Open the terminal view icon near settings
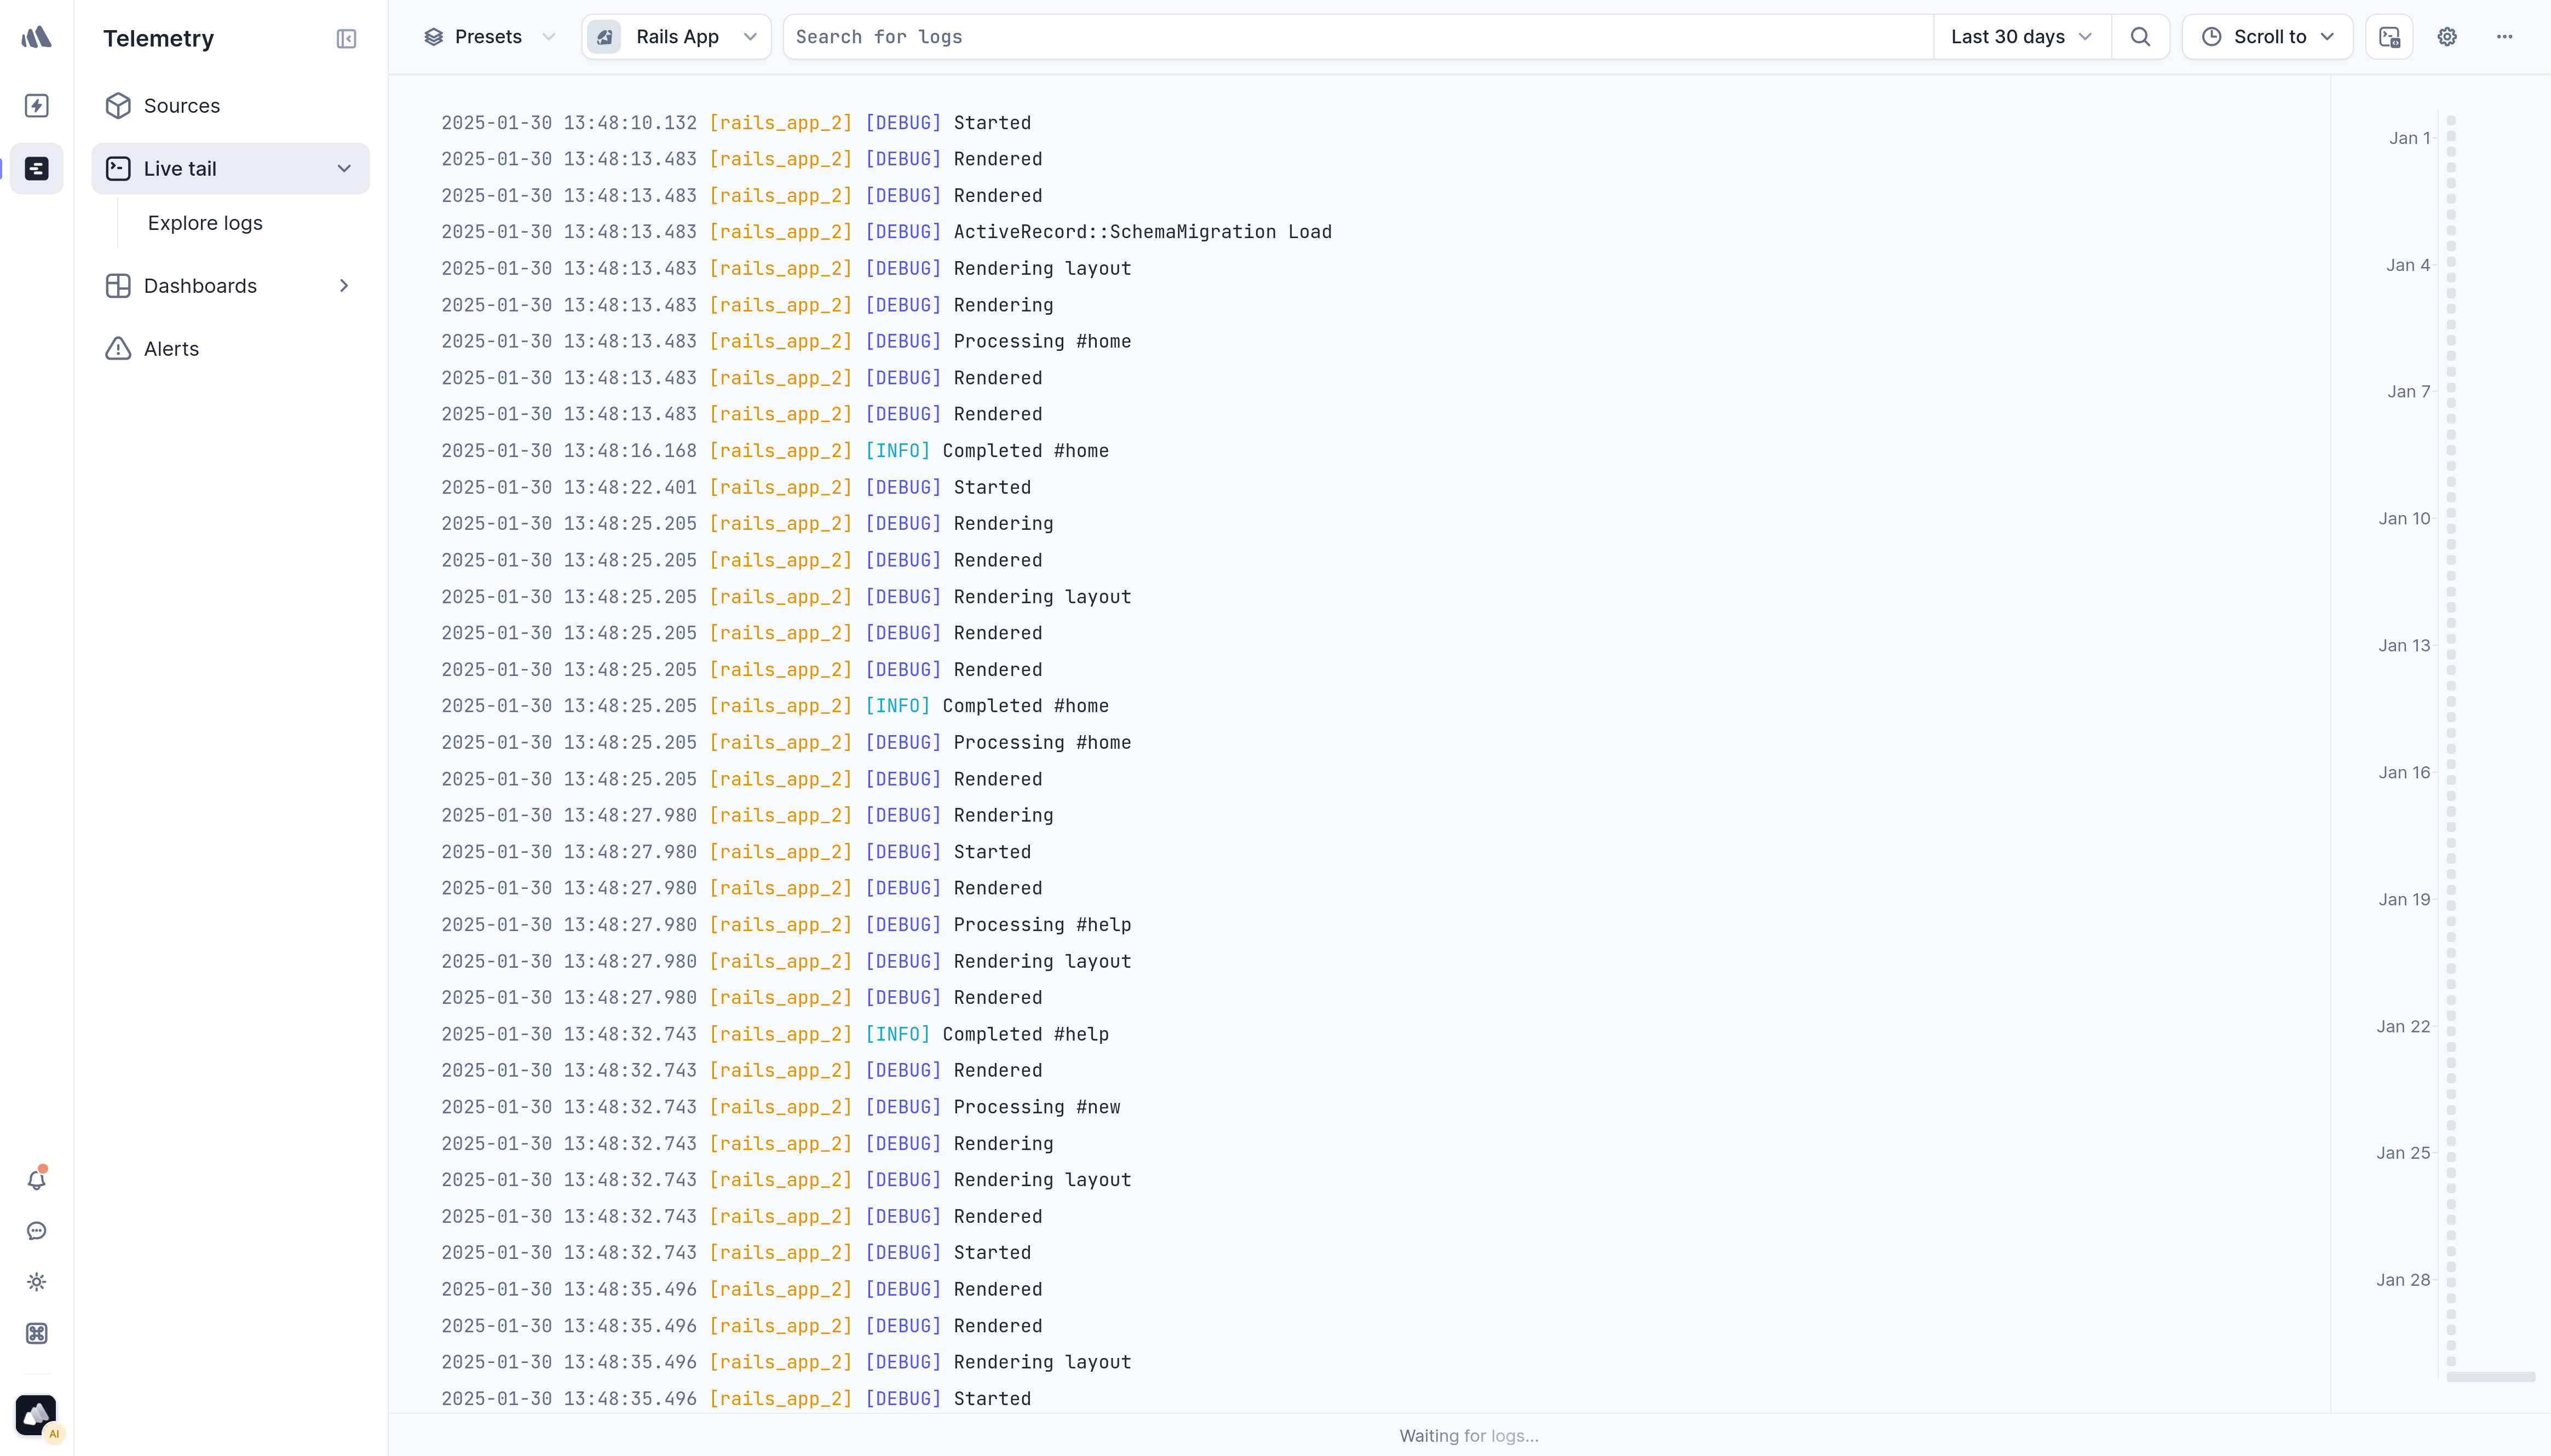This screenshot has height=1456, width=2551. (x=2390, y=36)
